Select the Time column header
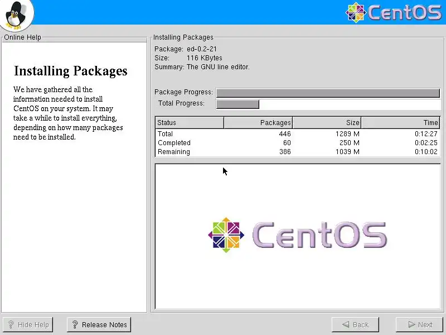This screenshot has height=335, width=446. 400,122
